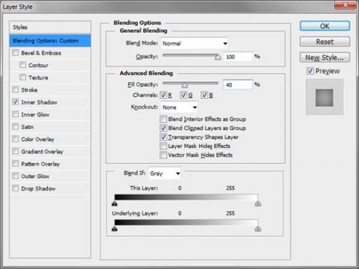Click Underlying Layer white slider triangle
The height and width of the screenshot is (269, 359).
pyautogui.click(x=258, y=229)
